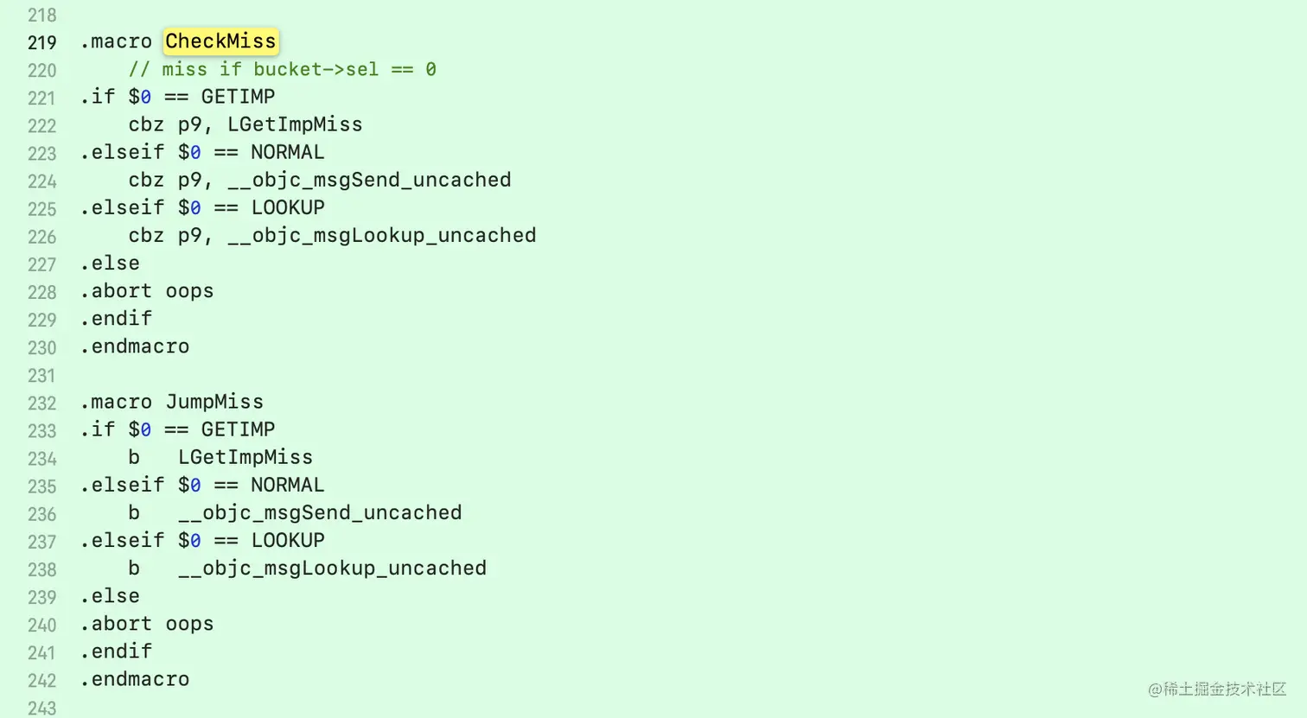Click the .endmacro on line 242

click(x=135, y=679)
